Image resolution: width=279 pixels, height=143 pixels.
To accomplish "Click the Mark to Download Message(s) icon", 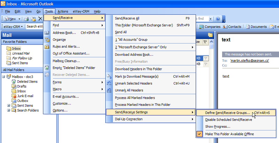I will 109,77.
